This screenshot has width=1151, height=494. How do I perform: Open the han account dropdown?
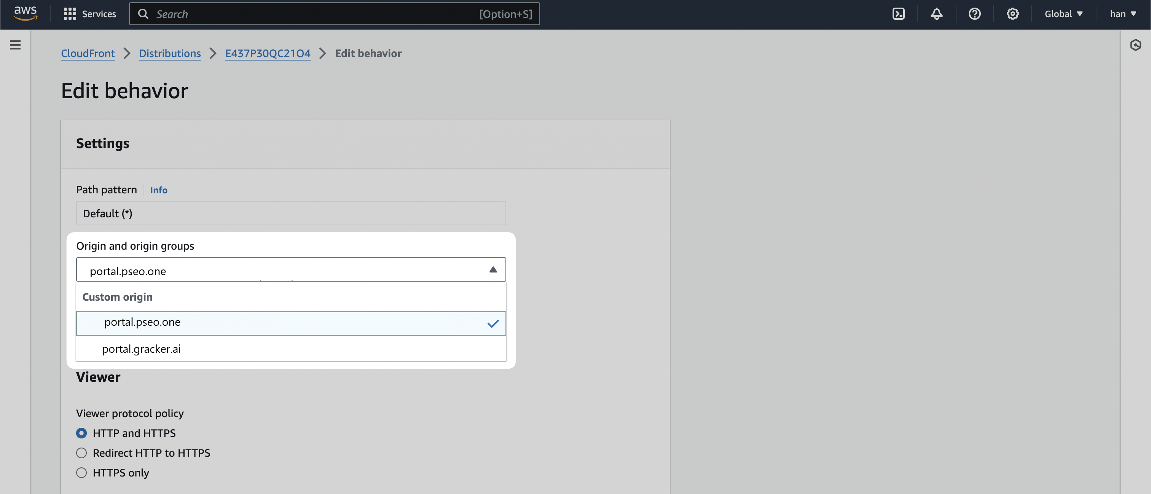click(x=1123, y=14)
